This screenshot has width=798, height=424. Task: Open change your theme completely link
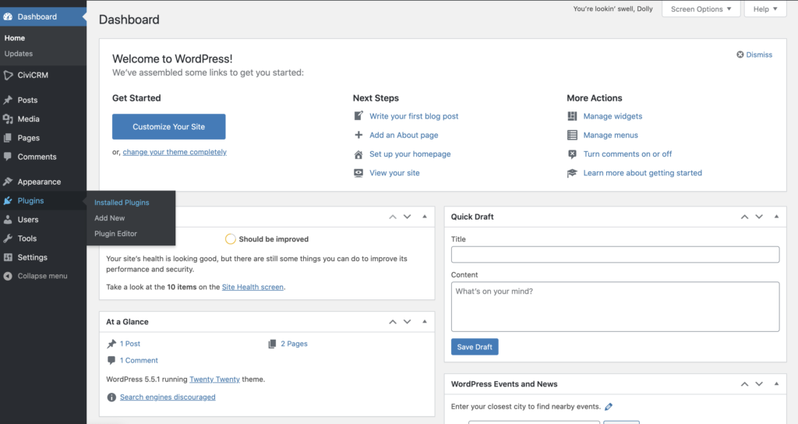(x=175, y=152)
